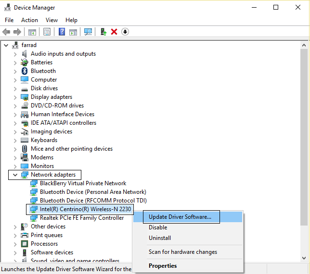Click the red X Uninstall toolbar icon
The width and height of the screenshot is (310, 274).
coord(114,32)
